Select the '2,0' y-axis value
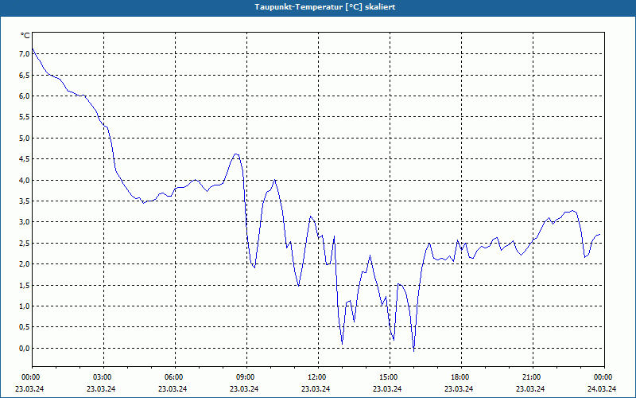This screenshot has height=398, width=636. click(x=25, y=264)
